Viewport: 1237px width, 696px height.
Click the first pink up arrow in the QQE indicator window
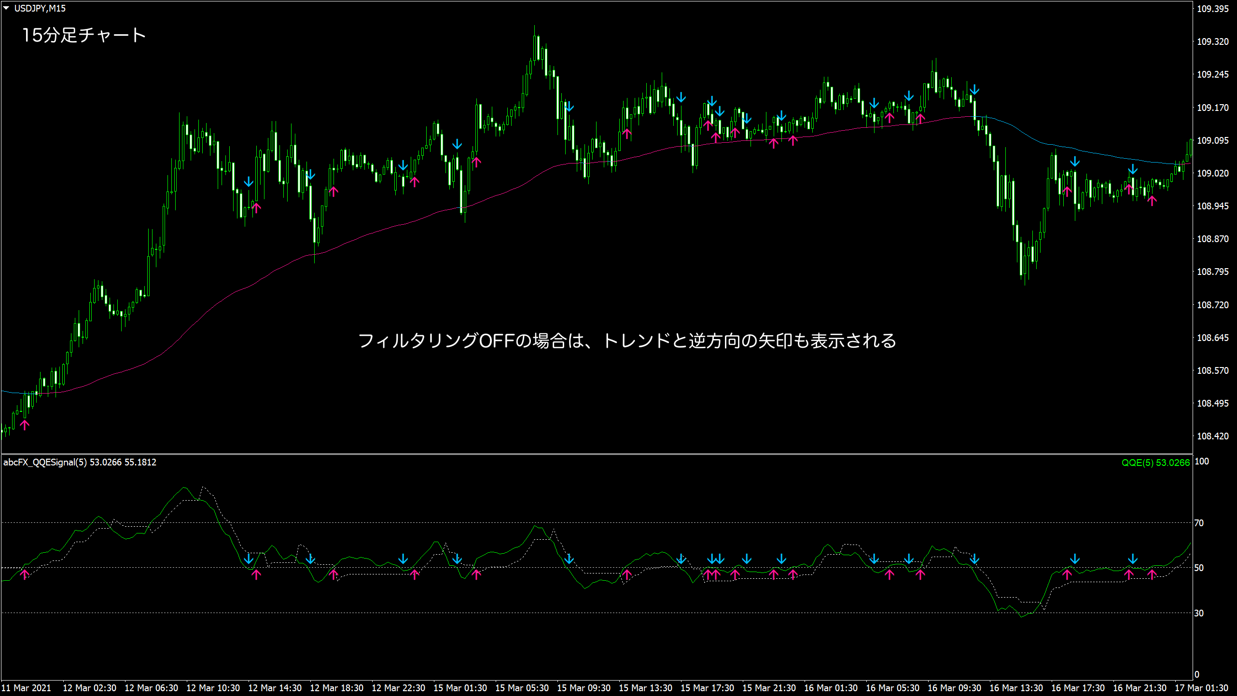[25, 574]
